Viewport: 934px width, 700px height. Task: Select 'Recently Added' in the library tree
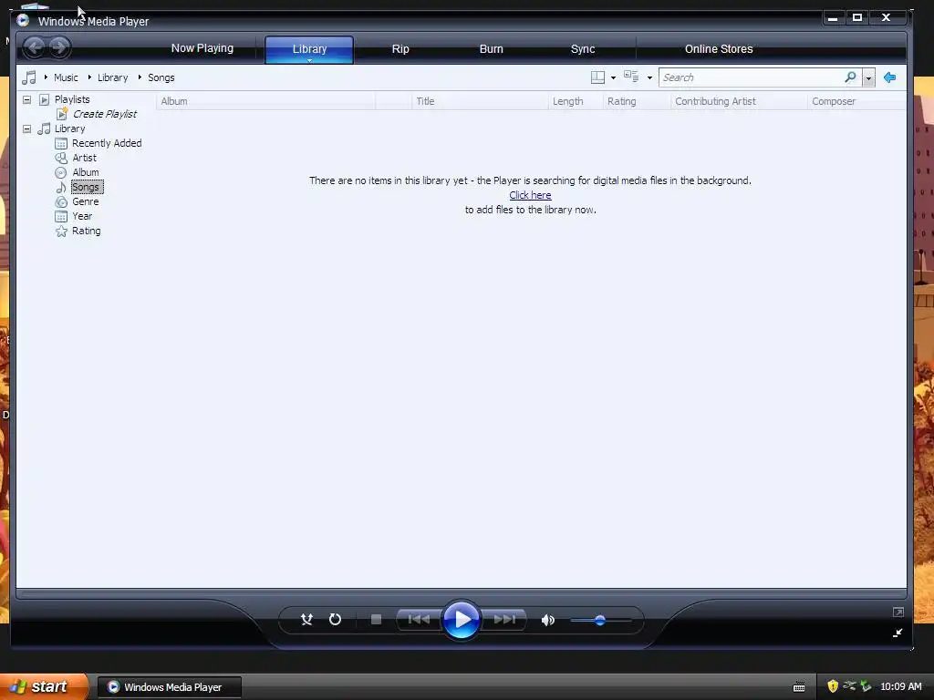point(107,143)
